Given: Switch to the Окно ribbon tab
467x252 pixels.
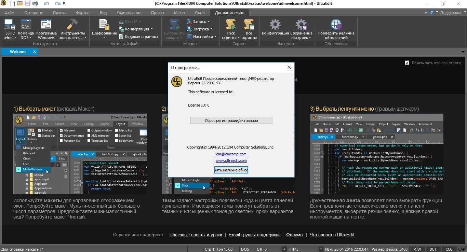Looking at the screenshot, I should click(x=200, y=13).
